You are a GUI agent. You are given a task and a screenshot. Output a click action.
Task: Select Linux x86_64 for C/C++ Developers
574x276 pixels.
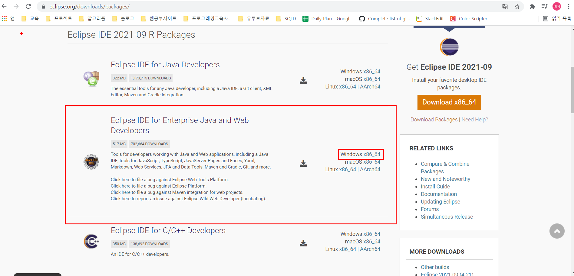(x=348, y=249)
